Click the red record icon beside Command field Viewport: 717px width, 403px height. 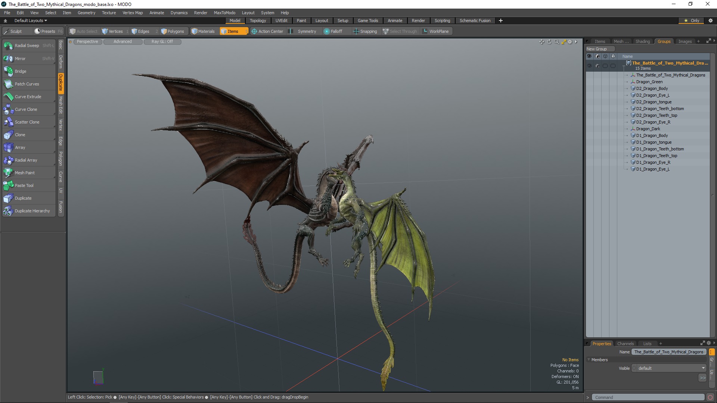(710, 397)
